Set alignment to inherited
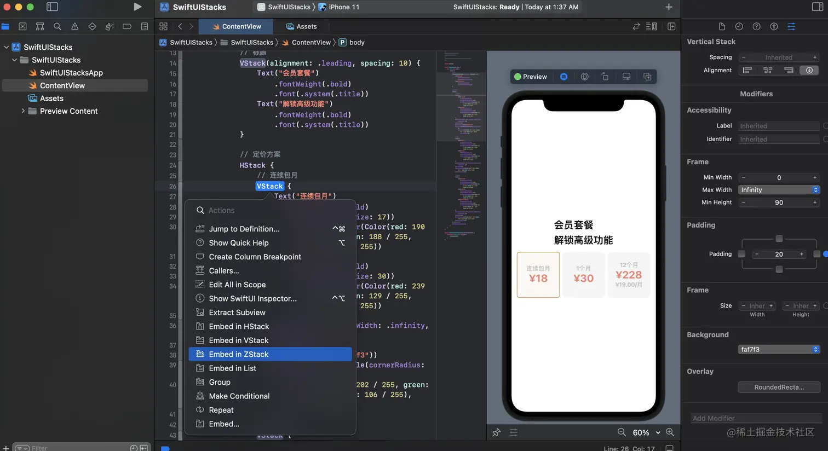The image size is (828, 451). (x=809, y=70)
